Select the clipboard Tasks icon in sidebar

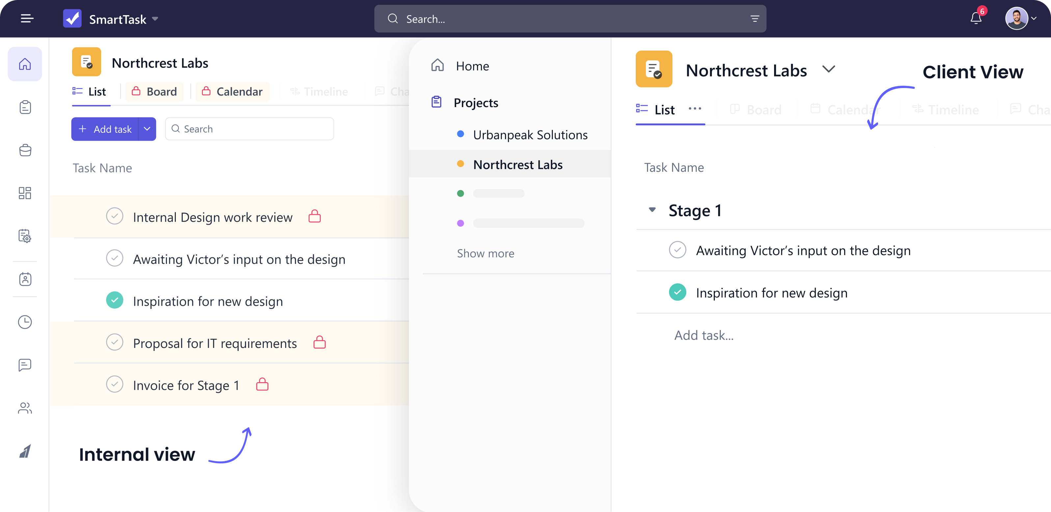(25, 107)
